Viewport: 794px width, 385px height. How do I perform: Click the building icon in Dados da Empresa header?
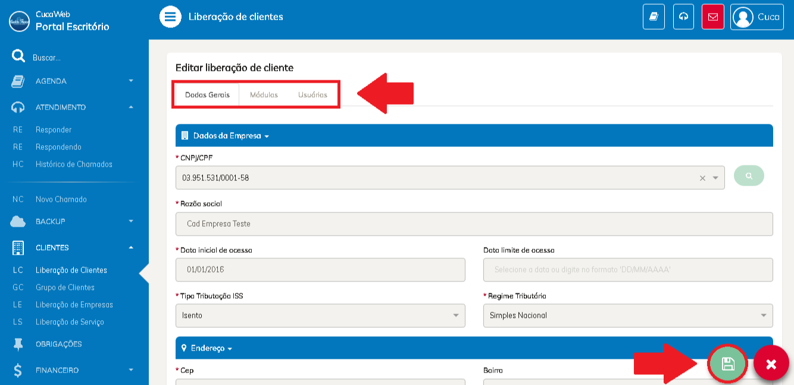click(185, 136)
